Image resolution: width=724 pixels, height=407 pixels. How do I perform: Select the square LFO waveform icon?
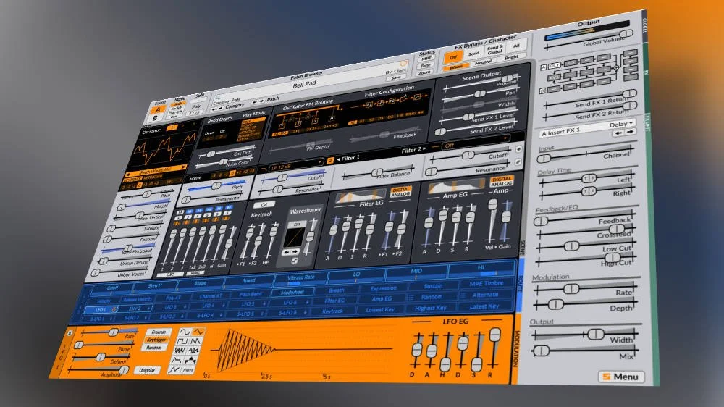183,341
